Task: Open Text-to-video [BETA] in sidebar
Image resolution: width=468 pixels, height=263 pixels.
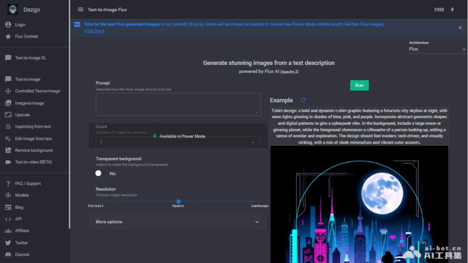Action: 33,162
